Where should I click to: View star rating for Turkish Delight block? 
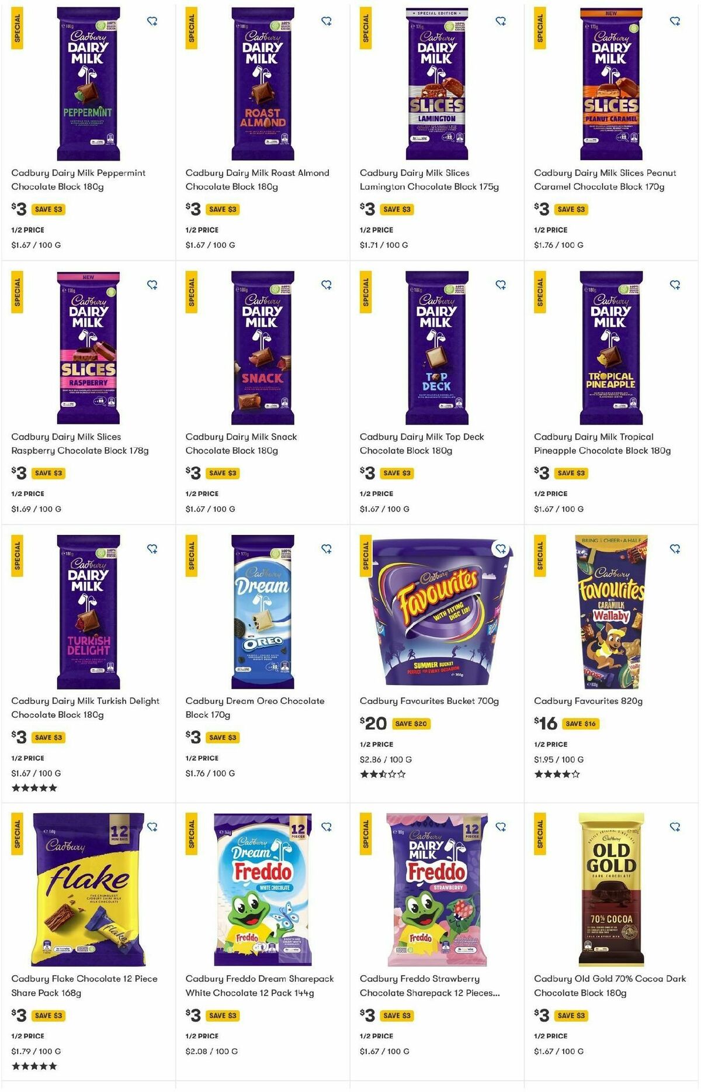click(34, 788)
